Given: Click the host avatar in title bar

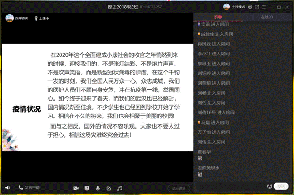Looking at the screenshot, I should [x=226, y=7].
